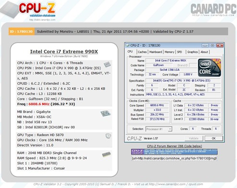Viewport: 237px width, 188px height.
Task: Click the Threads count field
Action: [x=216, y=129]
